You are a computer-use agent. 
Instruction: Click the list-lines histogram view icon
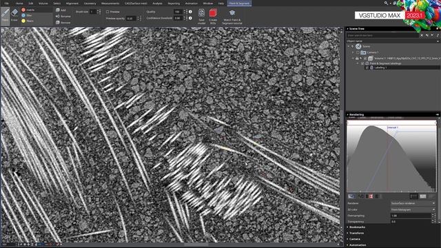(x=413, y=196)
